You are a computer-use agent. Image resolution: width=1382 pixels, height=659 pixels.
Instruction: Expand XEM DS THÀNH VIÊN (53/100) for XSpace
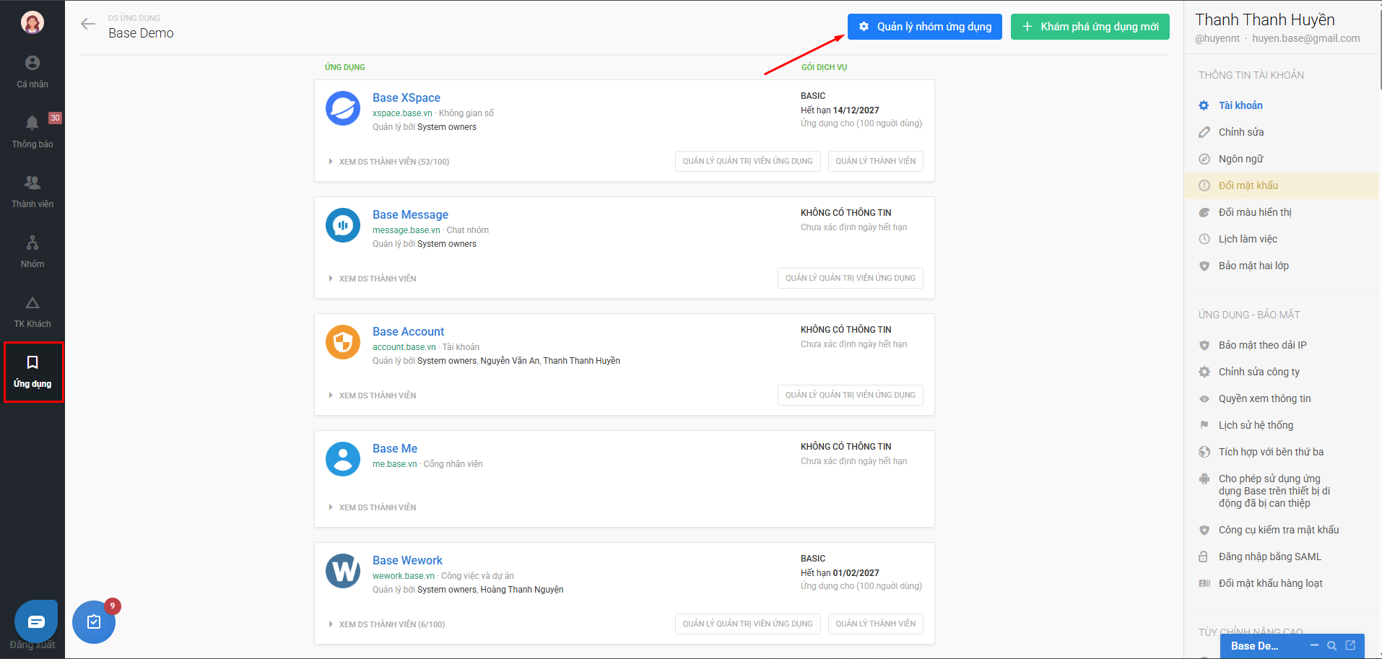point(389,162)
